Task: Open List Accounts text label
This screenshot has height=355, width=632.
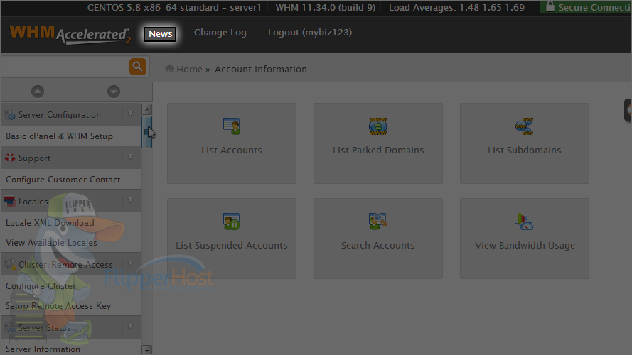Action: (232, 150)
